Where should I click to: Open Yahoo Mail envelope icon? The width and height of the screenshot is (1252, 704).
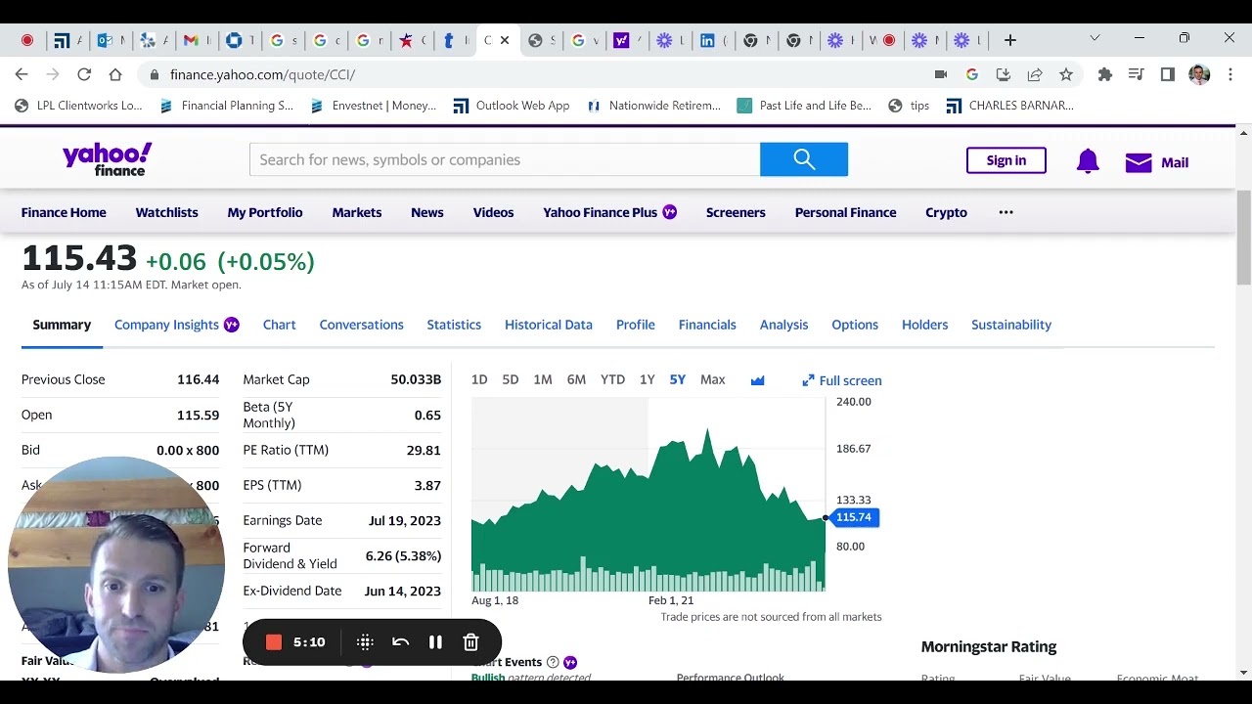tap(1139, 162)
